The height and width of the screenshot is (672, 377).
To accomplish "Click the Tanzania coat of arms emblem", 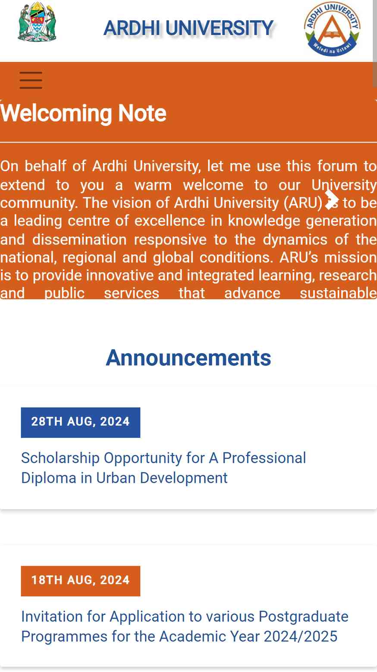I will click(x=37, y=22).
